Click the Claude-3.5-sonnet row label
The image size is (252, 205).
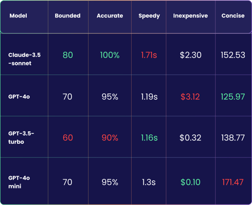tap(25, 59)
